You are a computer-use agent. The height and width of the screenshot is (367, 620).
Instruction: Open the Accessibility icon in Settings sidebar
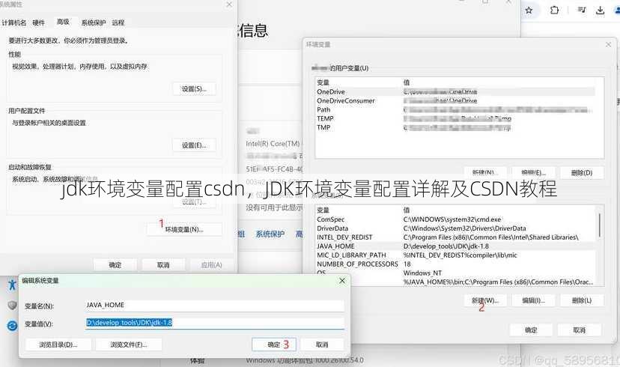pyautogui.click(x=12, y=285)
